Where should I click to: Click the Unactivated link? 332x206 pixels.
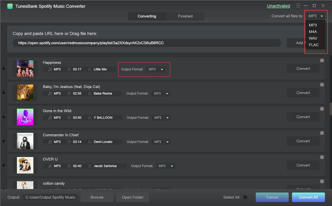point(278,6)
